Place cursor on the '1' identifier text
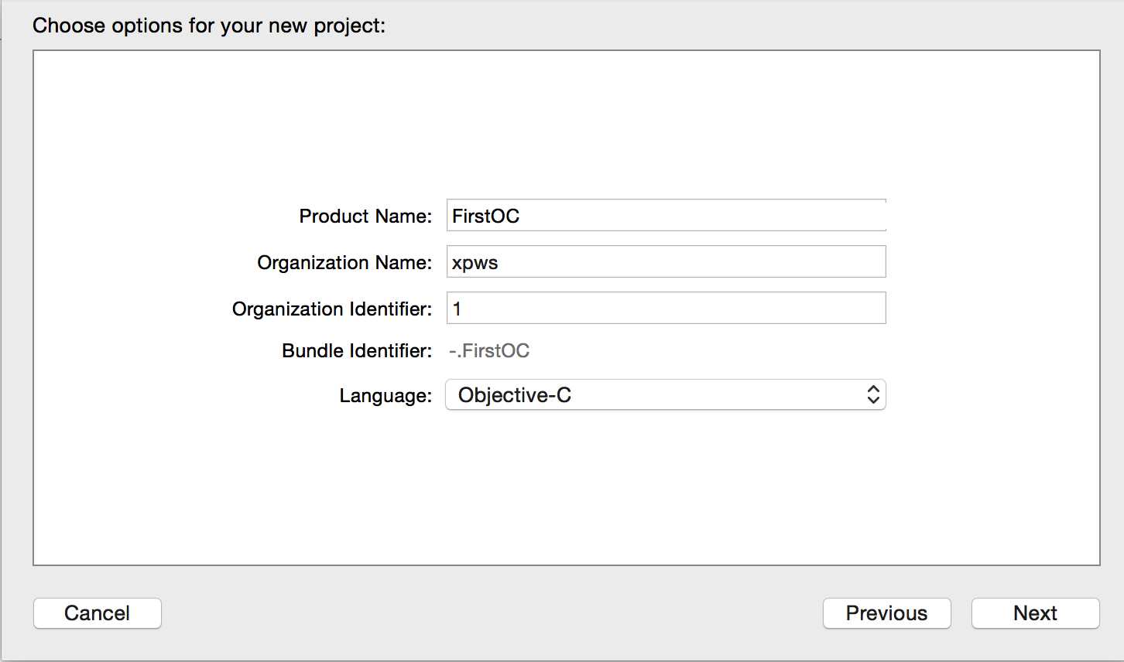This screenshot has height=662, width=1124. point(457,309)
